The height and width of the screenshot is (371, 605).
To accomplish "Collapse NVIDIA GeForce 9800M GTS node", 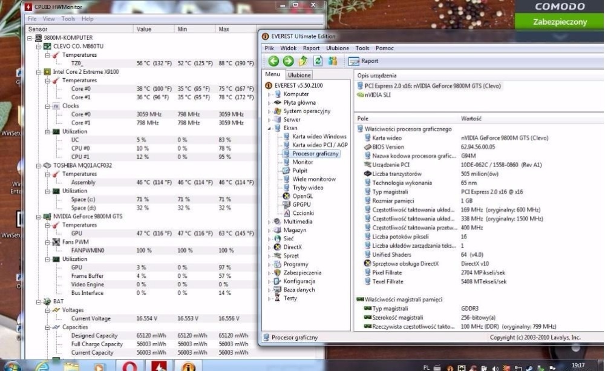I will (39, 217).
